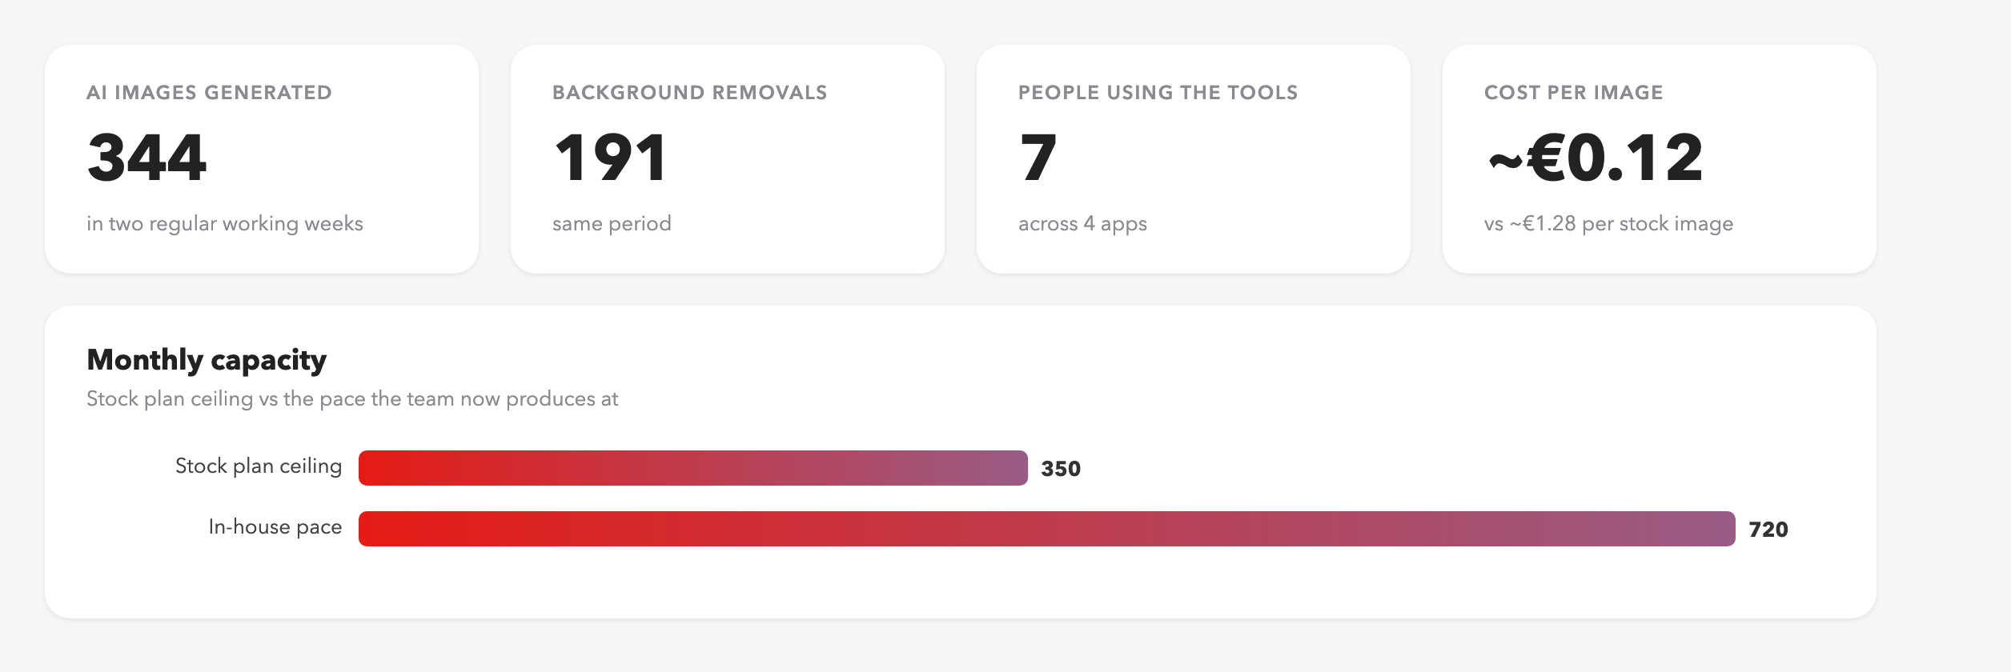Image resolution: width=2011 pixels, height=672 pixels.
Task: Click the 'same period' caption
Action: 612,223
